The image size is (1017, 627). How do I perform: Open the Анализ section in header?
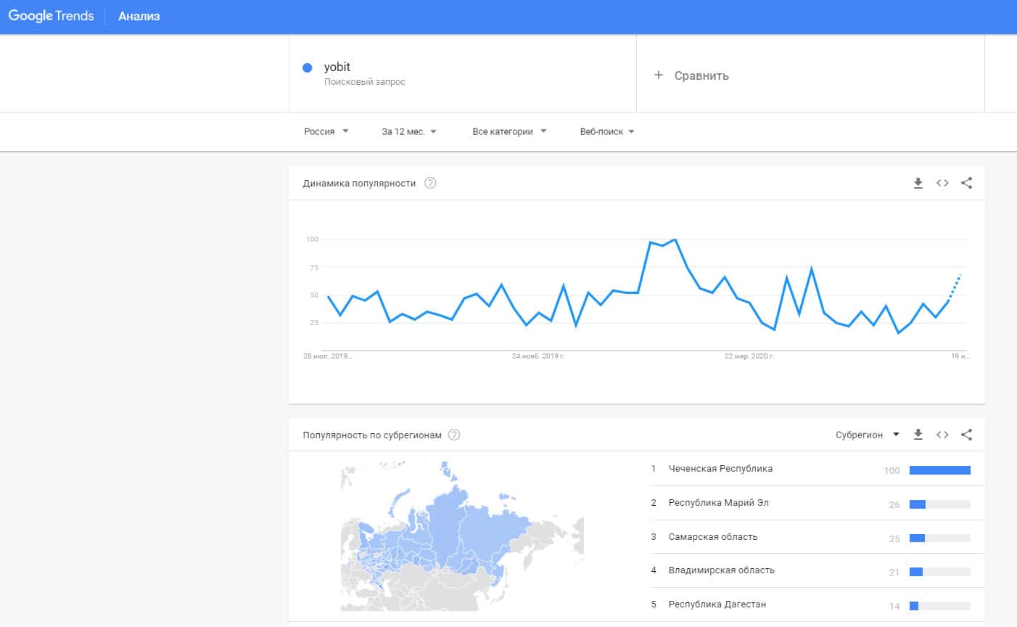point(139,16)
